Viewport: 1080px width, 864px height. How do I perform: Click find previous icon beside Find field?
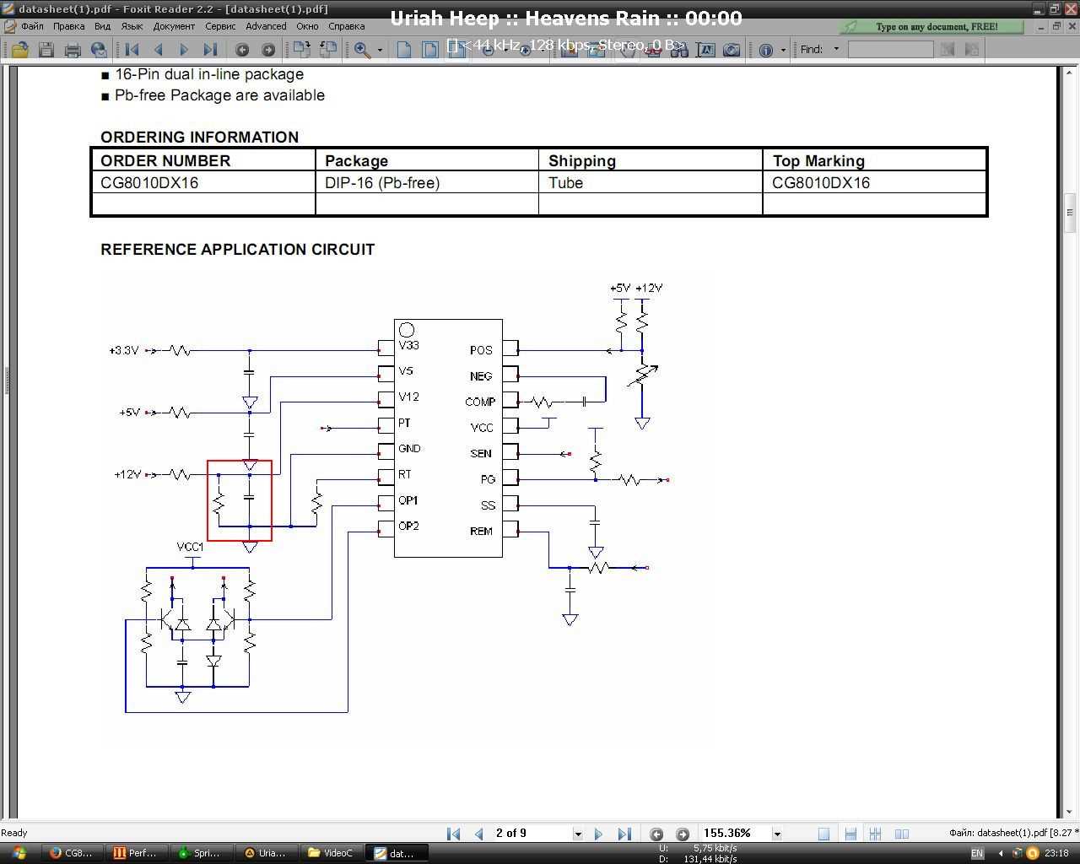point(948,49)
